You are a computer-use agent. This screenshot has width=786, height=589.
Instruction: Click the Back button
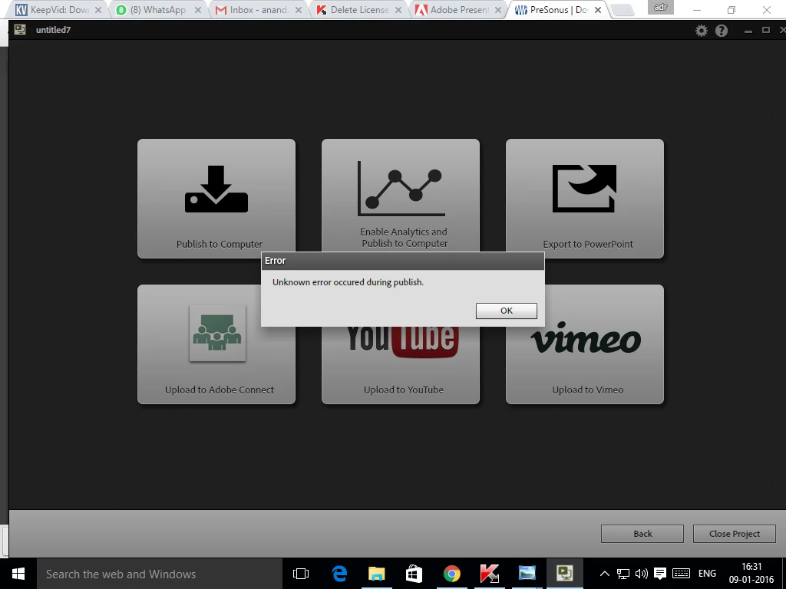tap(642, 534)
